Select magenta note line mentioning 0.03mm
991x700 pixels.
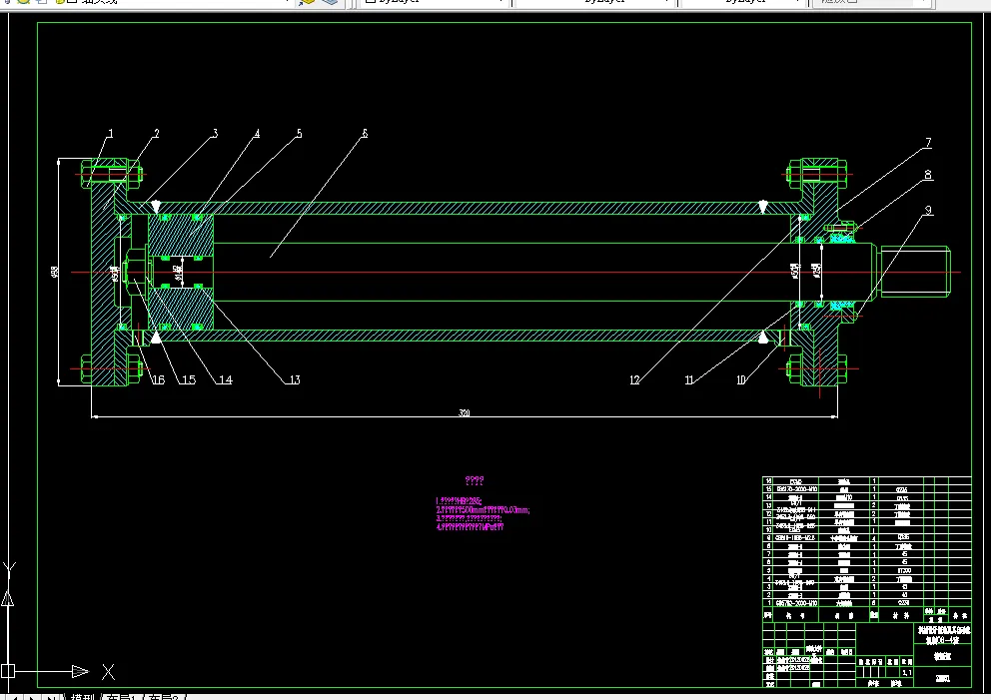tap(483, 510)
